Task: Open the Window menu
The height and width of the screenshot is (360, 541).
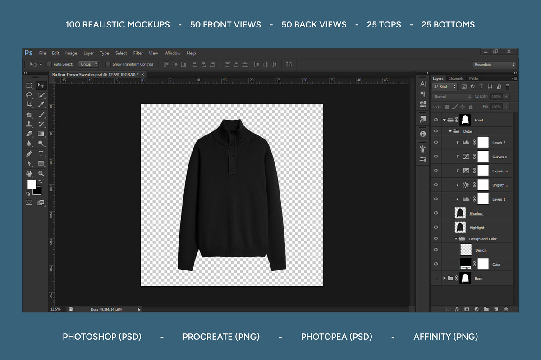Action: (x=172, y=53)
